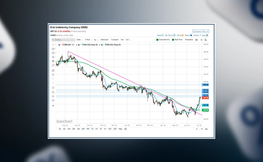Click the f(x) expressions button
Screen dimensions: 263x162
click(122, 40)
